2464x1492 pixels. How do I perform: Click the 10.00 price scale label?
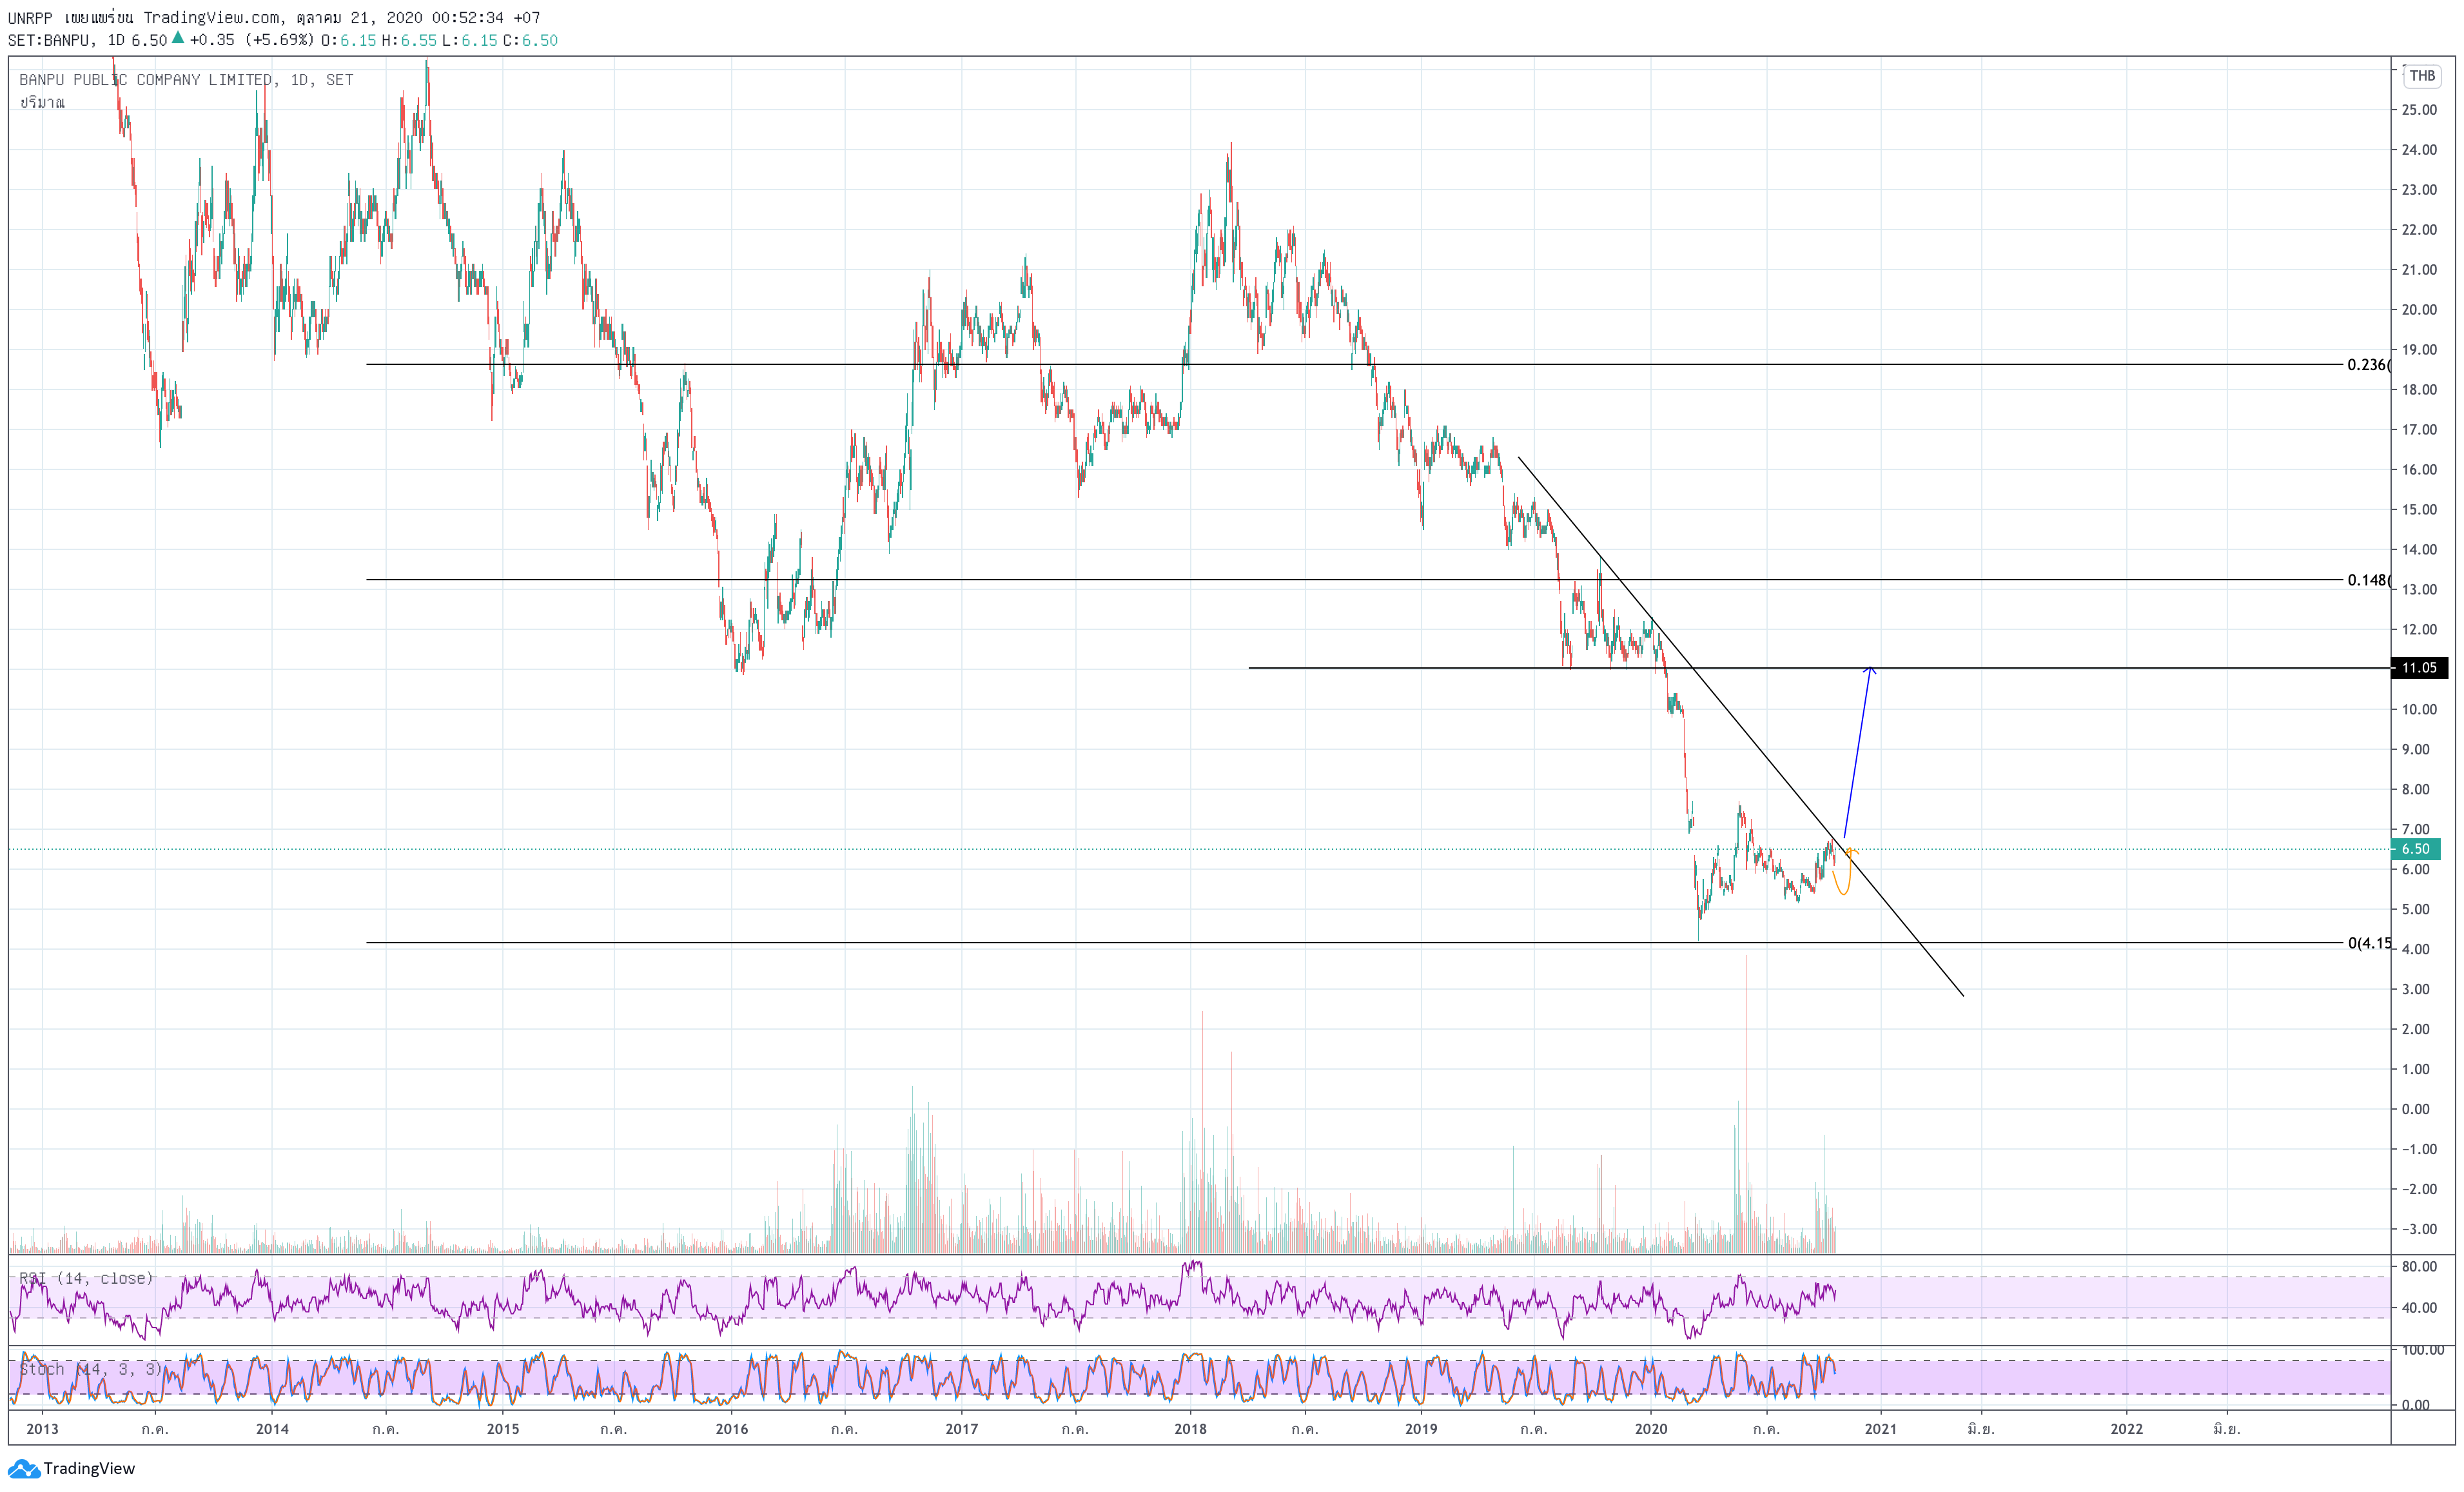point(2419,709)
